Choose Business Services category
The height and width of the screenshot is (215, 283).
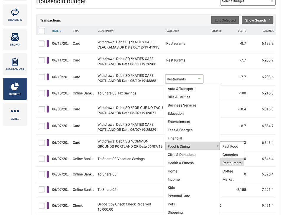click(x=192, y=105)
